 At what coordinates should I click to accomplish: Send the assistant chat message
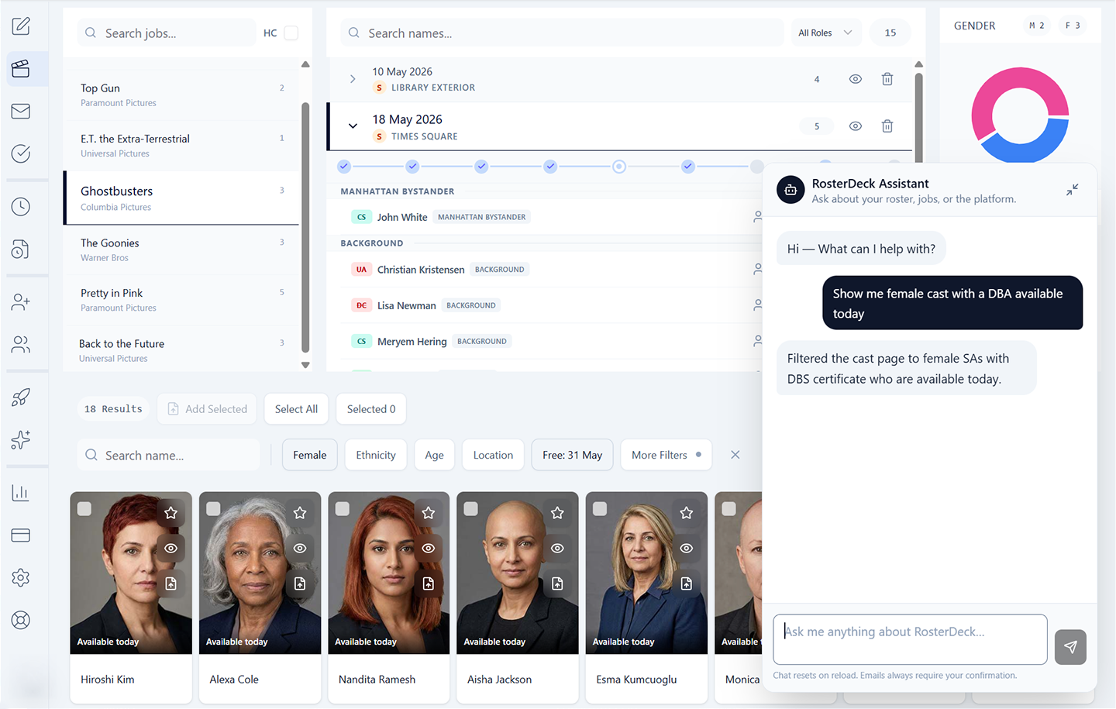pos(1070,647)
